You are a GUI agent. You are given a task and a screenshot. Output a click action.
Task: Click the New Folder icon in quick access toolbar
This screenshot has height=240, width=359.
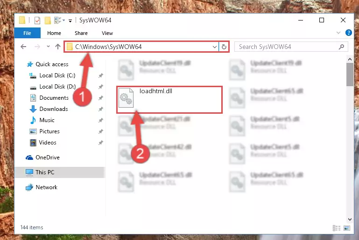(48, 21)
